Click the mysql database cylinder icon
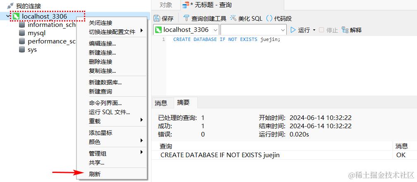Viewport: 417px width, 182px height. (22, 33)
